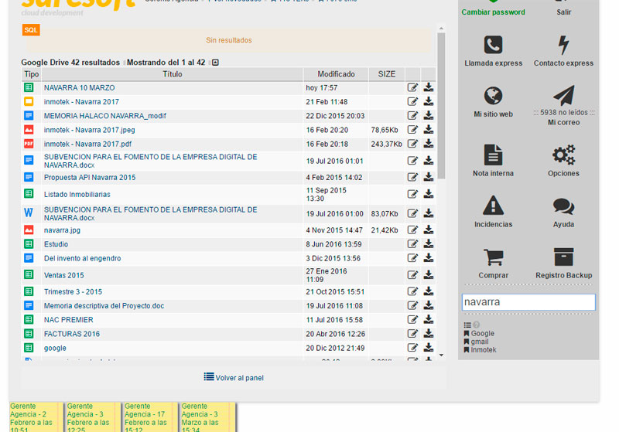Download SUBVENCION docx modified 19 Jul 01:01
This screenshot has height=432, width=619.
tap(429, 161)
